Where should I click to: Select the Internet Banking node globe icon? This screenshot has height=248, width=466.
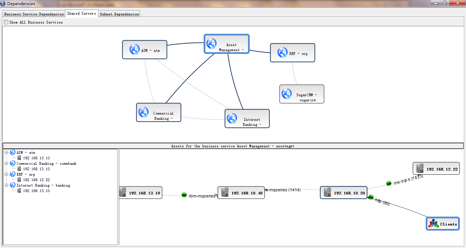click(232, 118)
